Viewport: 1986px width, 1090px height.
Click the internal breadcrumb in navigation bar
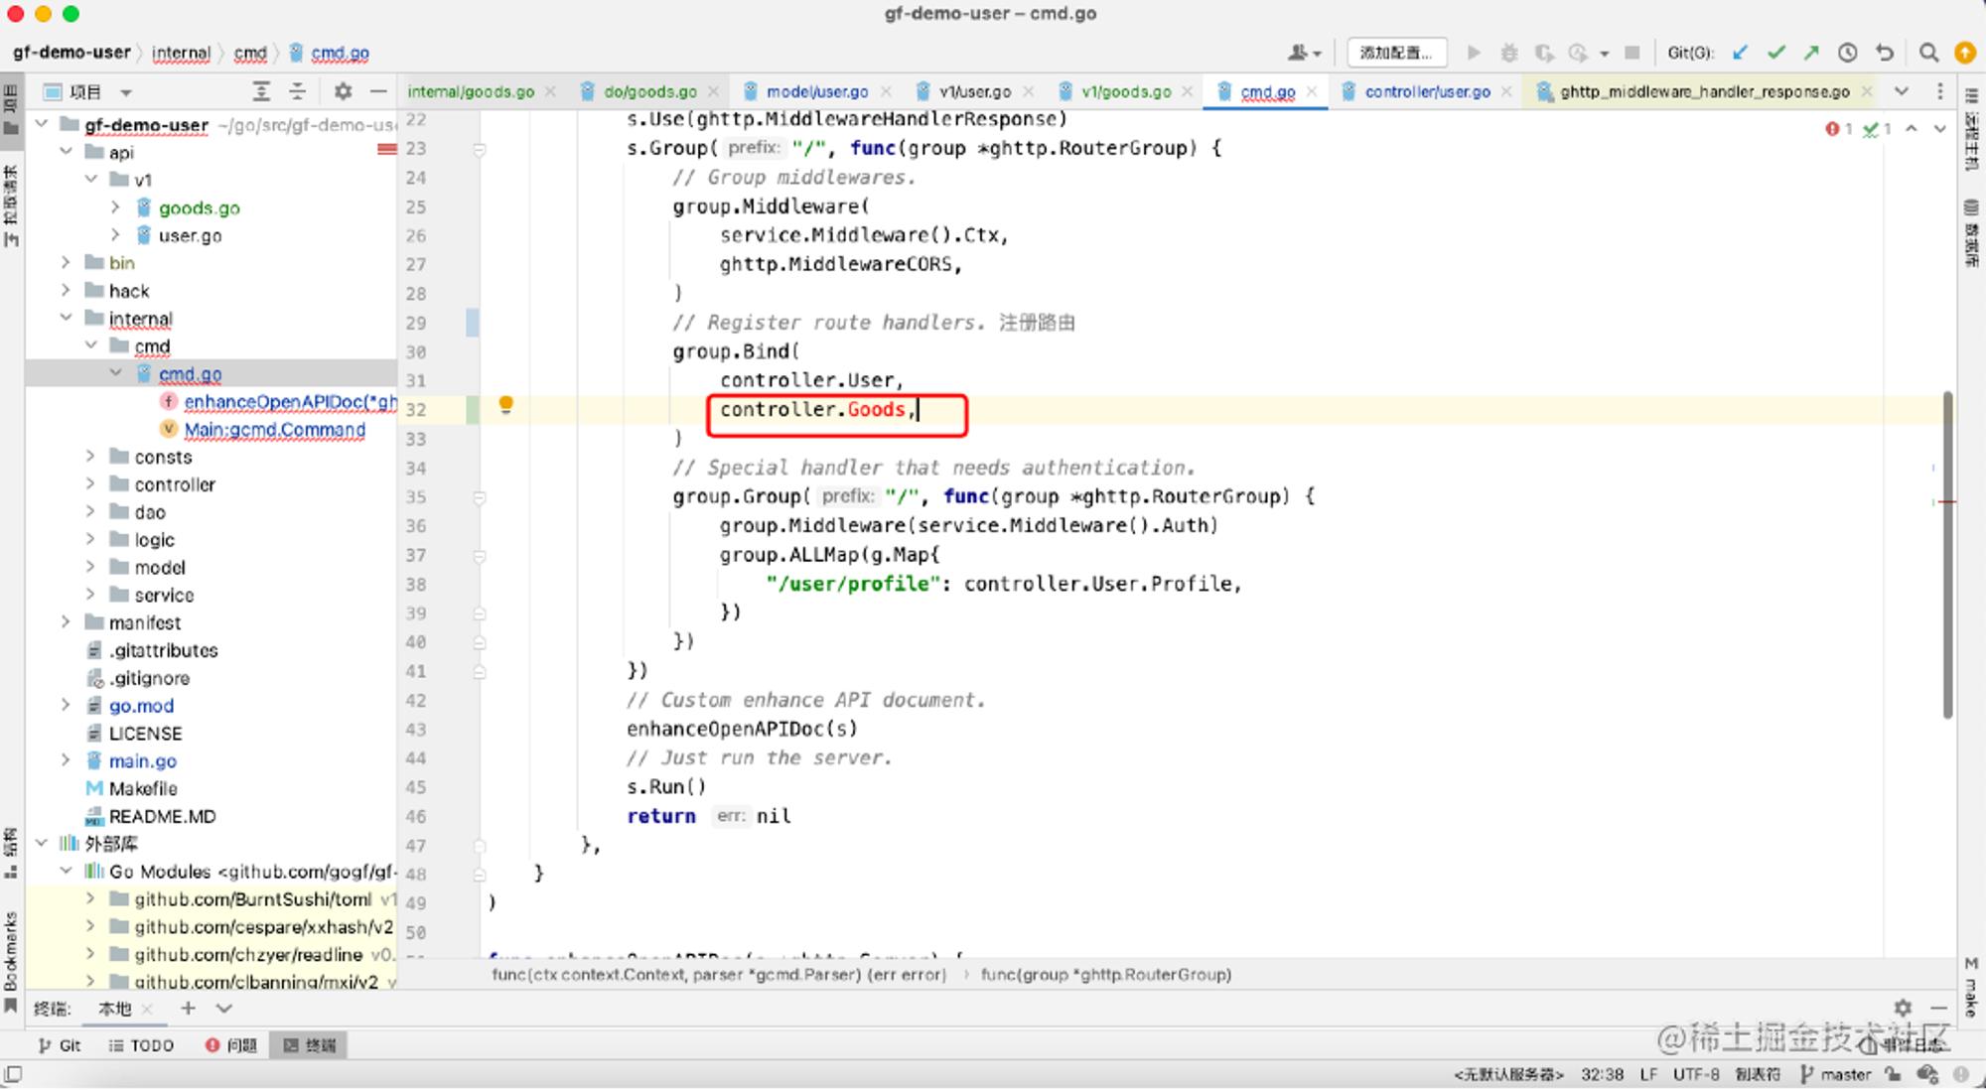tap(181, 53)
